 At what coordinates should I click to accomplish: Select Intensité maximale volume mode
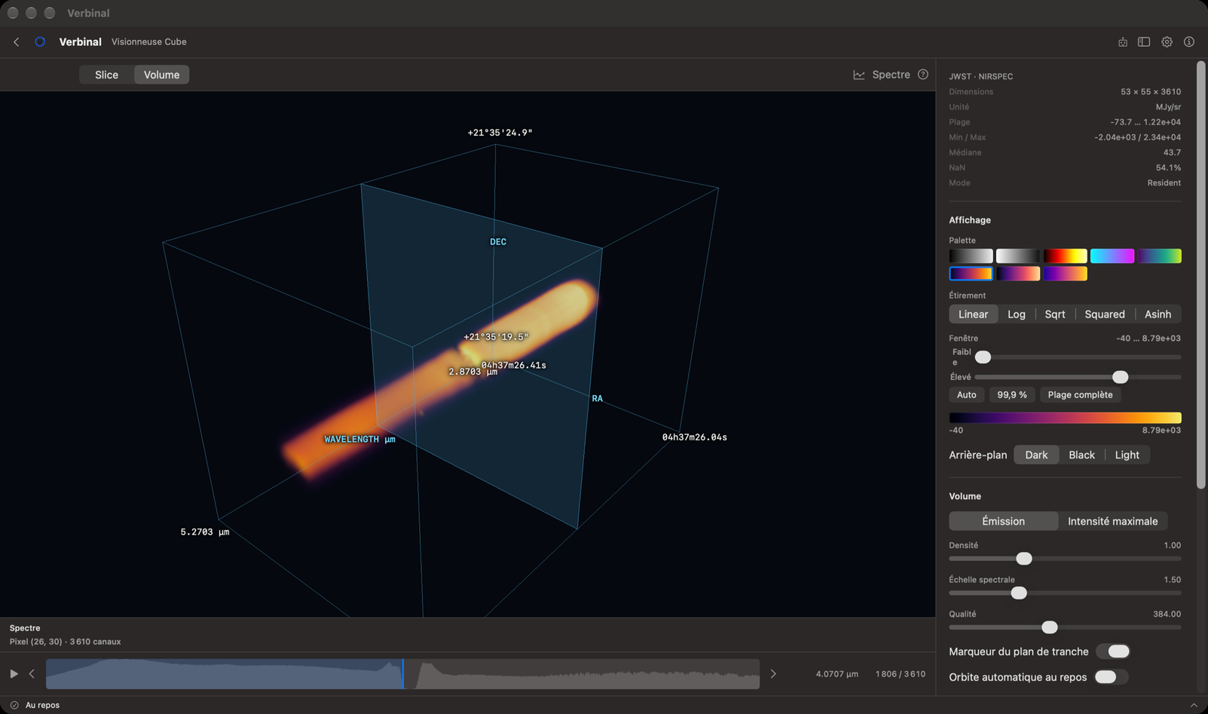point(1112,521)
